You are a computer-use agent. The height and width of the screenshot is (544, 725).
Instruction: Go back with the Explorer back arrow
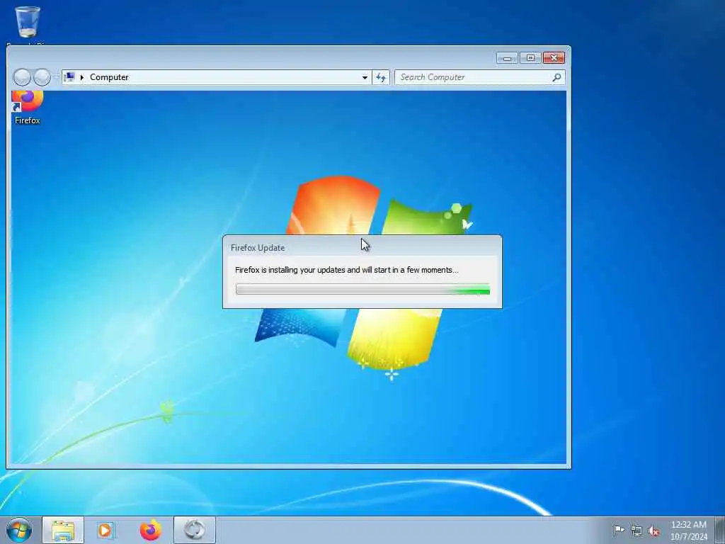coord(22,77)
